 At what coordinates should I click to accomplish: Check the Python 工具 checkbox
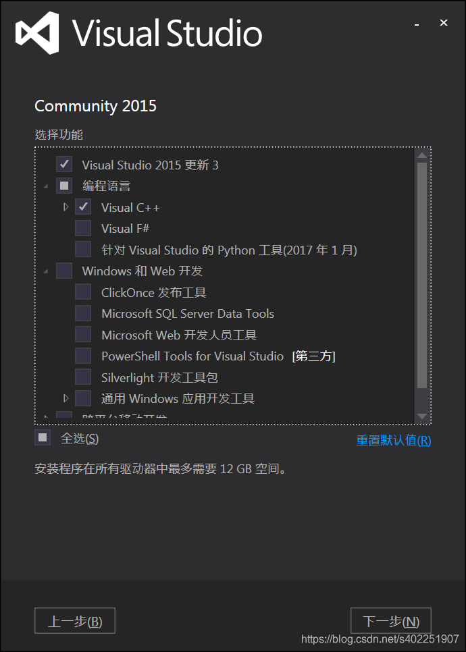click(x=83, y=249)
